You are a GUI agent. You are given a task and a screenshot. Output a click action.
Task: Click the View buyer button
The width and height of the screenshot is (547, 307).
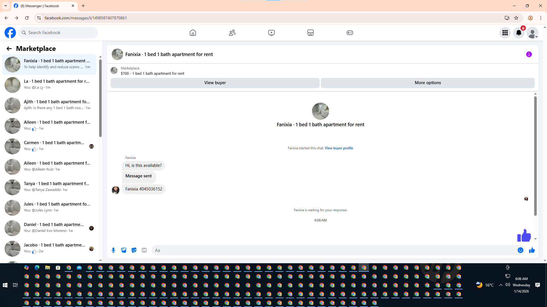click(215, 83)
